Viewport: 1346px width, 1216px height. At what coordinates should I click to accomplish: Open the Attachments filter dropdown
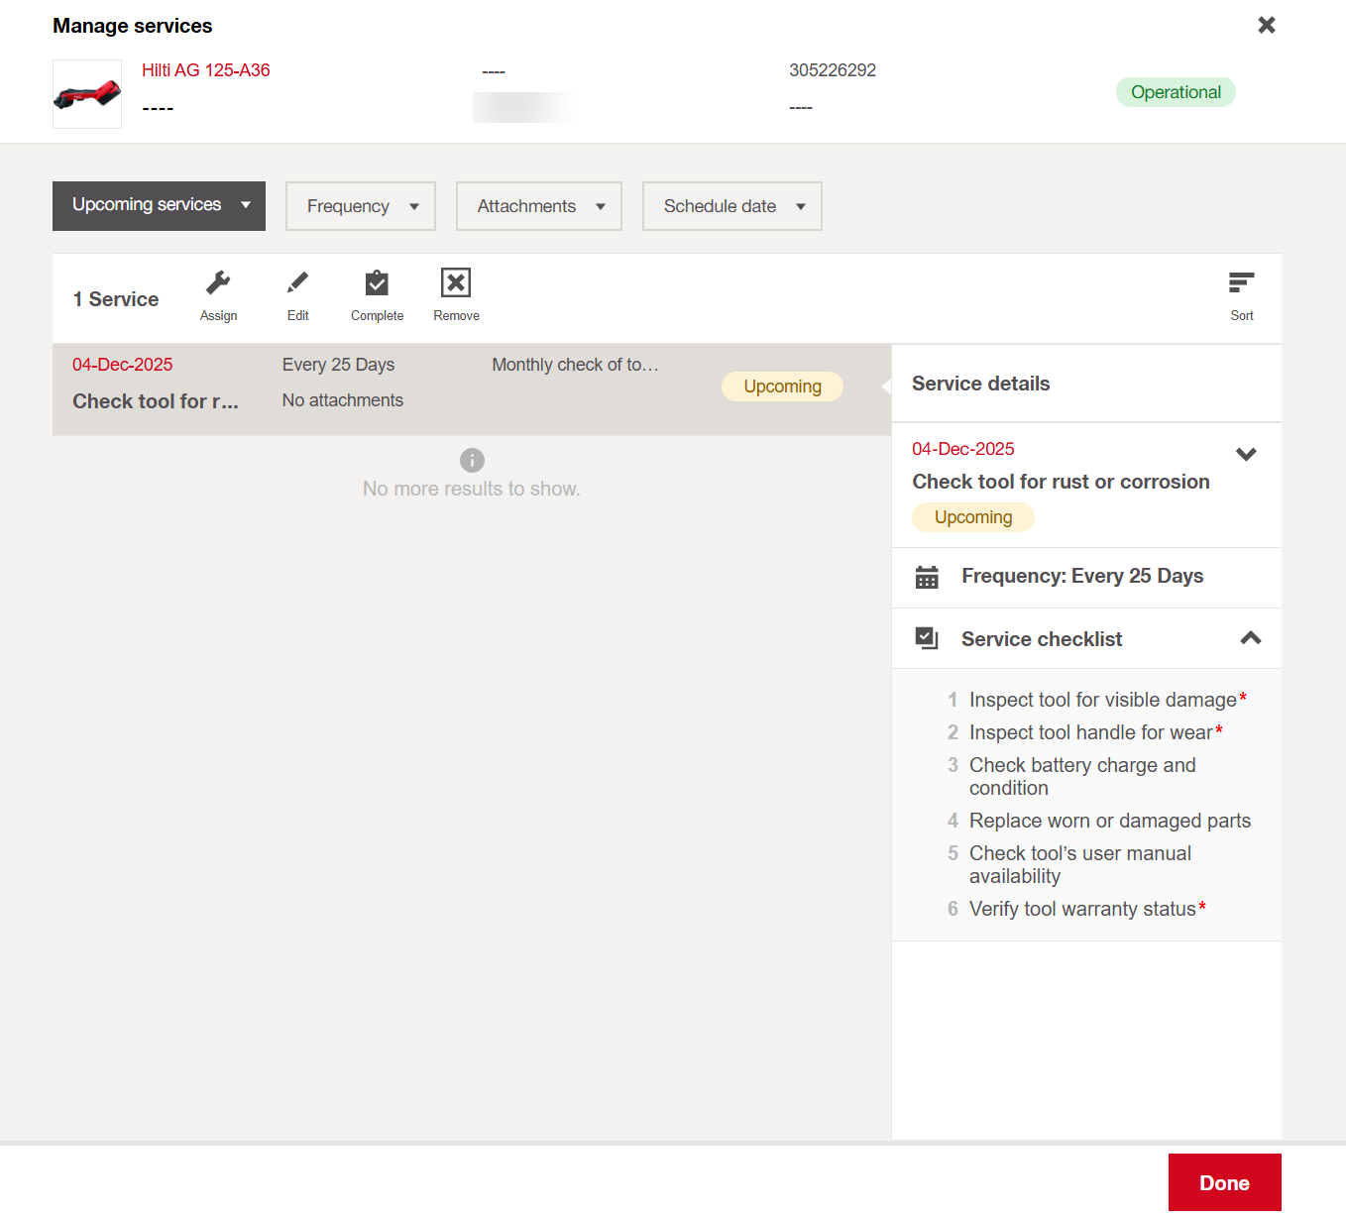pyautogui.click(x=538, y=206)
